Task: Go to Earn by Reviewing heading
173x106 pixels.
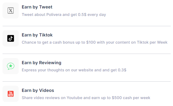Action: (x=42, y=63)
